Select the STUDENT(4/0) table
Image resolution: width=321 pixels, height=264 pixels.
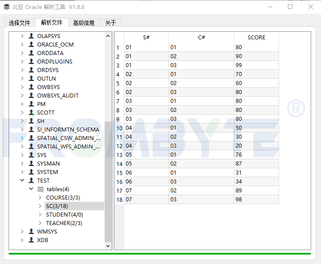point(64,215)
